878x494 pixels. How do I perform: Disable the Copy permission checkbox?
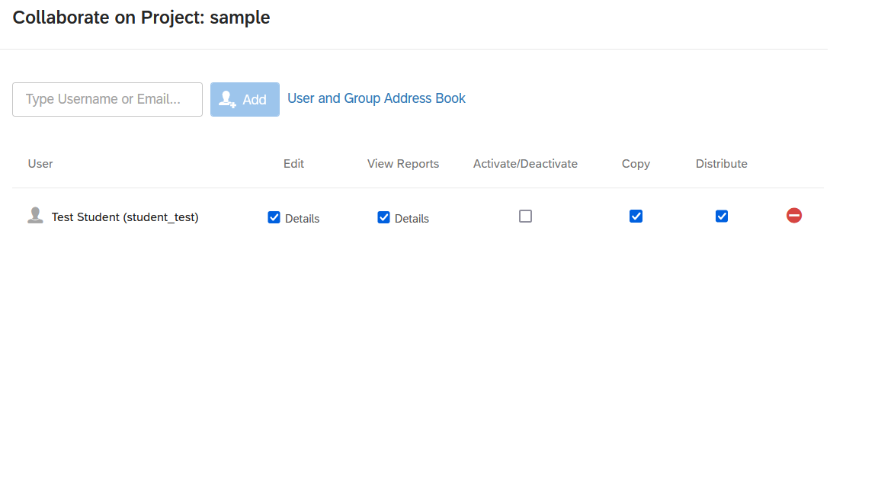(636, 217)
